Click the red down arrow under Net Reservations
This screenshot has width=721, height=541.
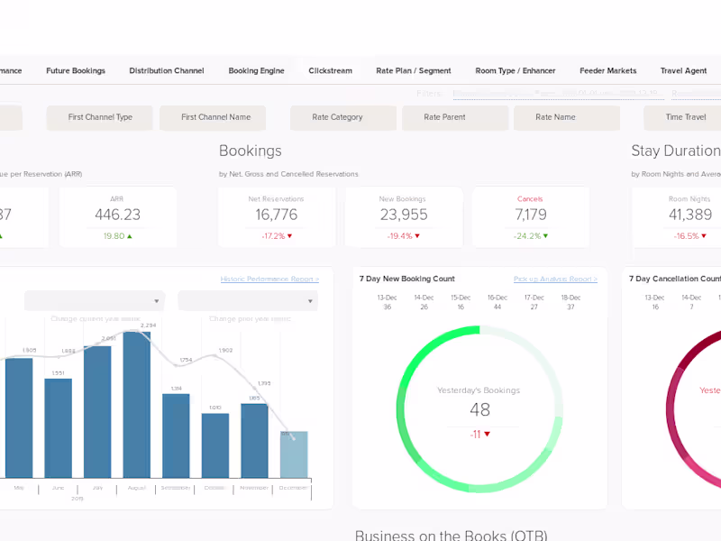coord(289,236)
